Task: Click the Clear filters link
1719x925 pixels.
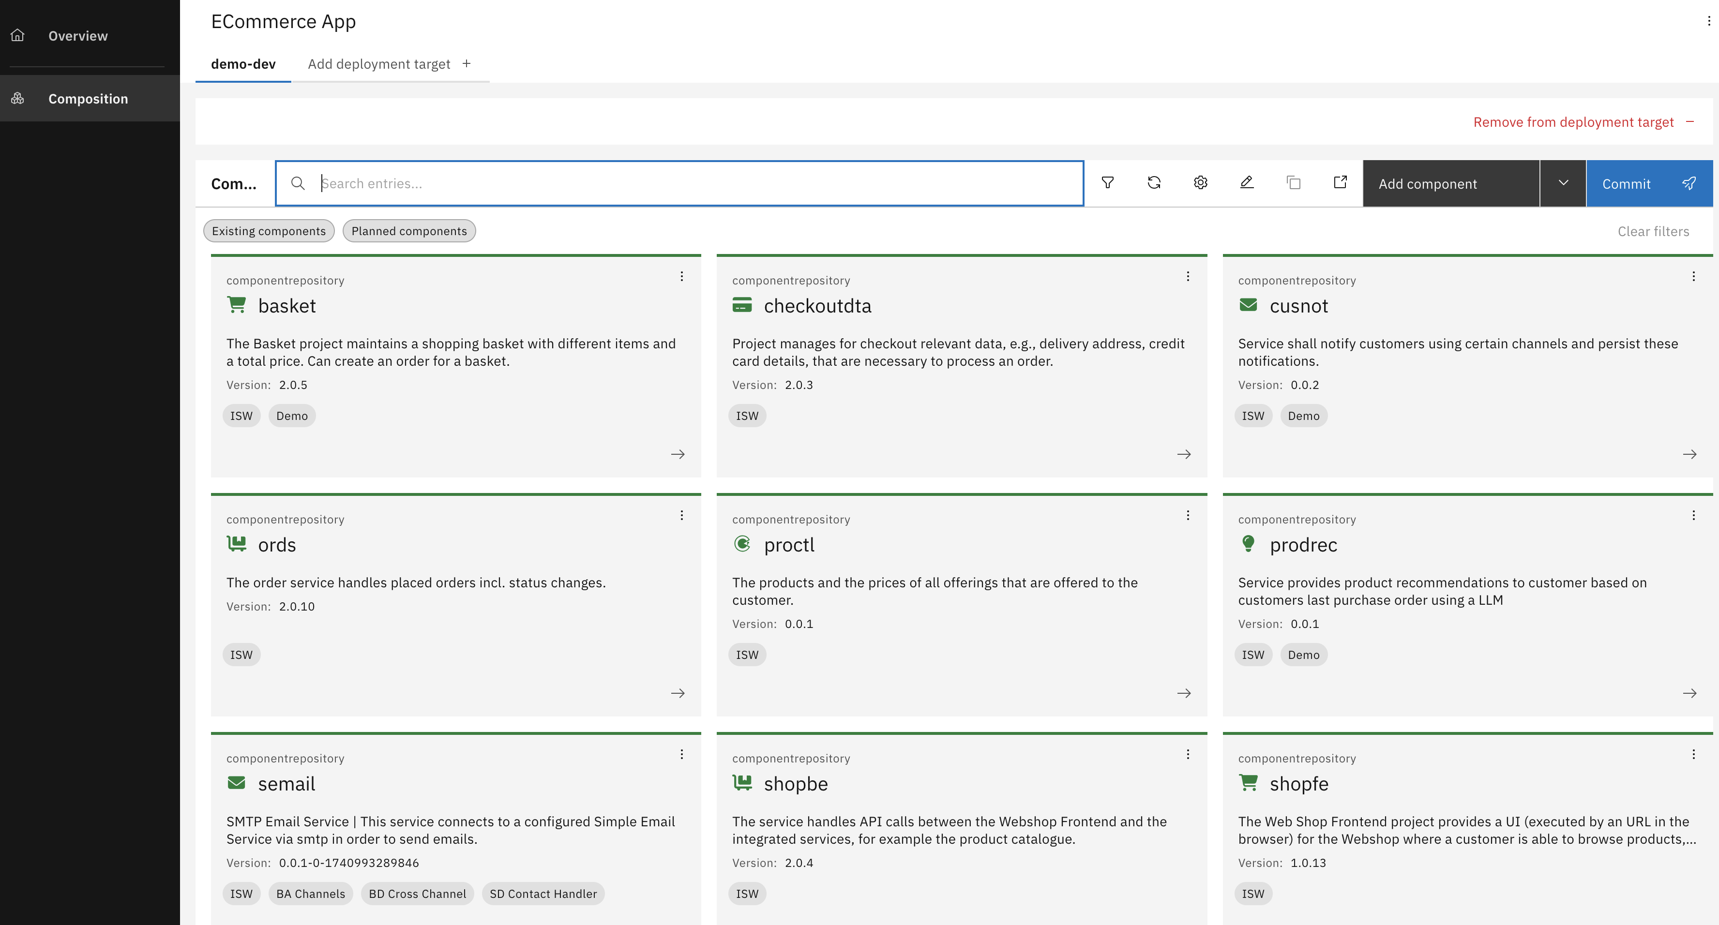Action: 1653,231
